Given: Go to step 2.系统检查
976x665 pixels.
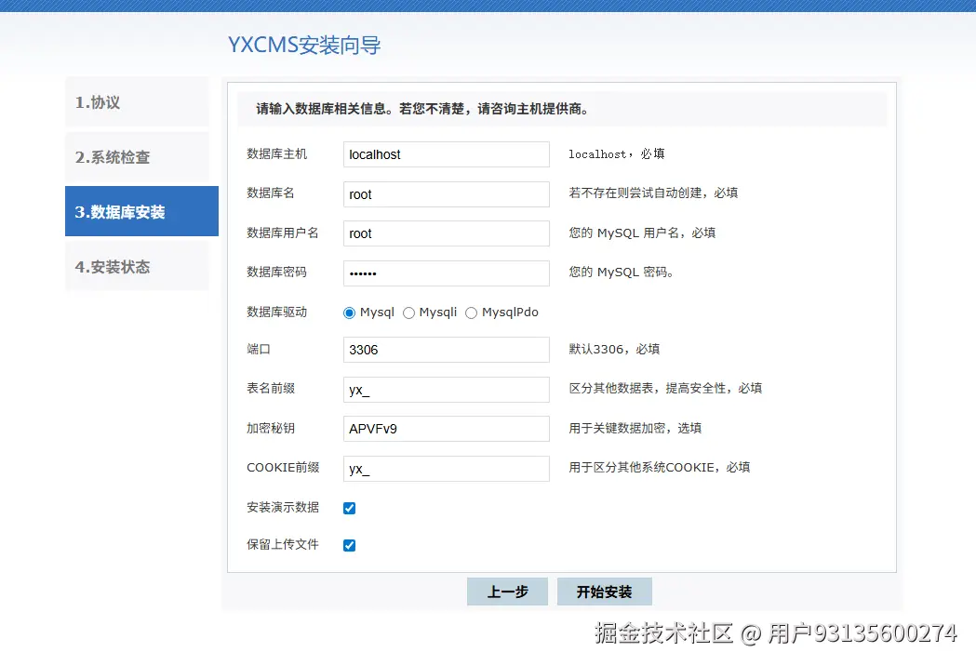Looking at the screenshot, I should click(138, 157).
